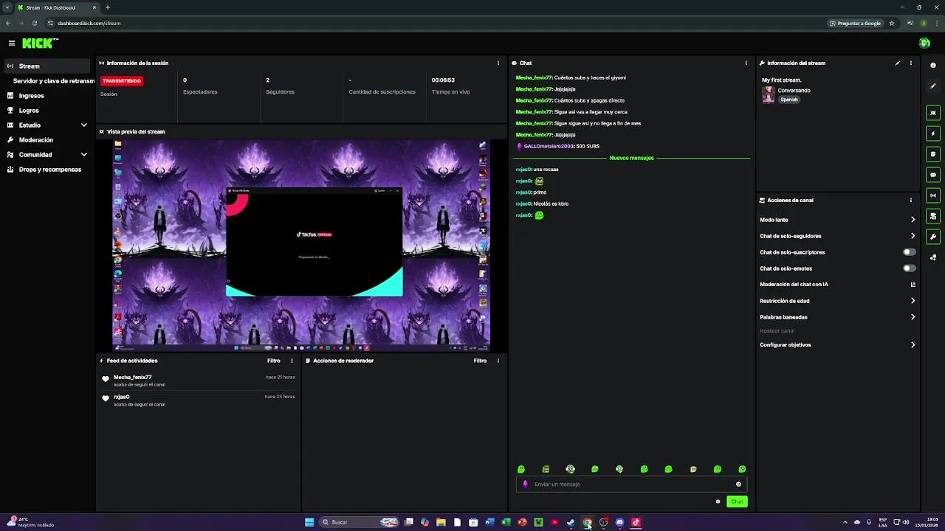Click the Spanish language tag
This screenshot has width=945, height=531.
(x=789, y=100)
